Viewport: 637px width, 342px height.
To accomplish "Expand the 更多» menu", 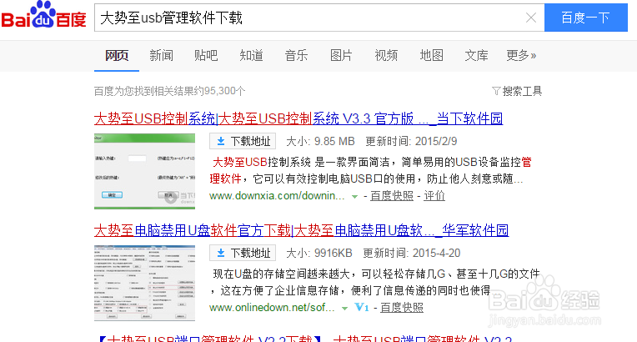I will point(521,55).
